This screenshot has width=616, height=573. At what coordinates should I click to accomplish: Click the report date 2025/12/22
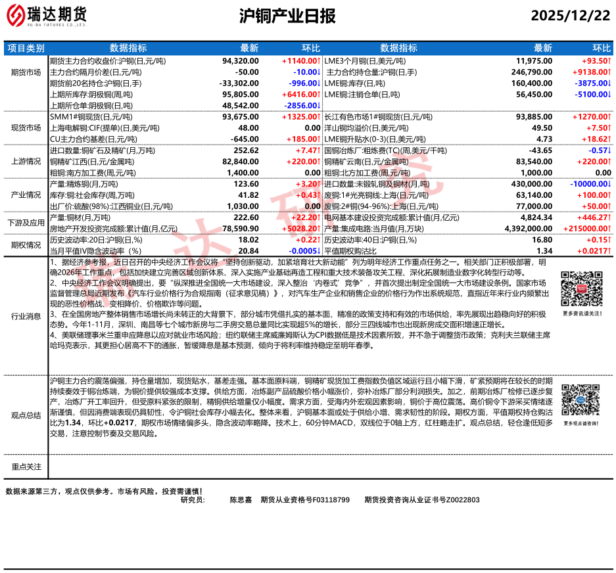(x=570, y=16)
